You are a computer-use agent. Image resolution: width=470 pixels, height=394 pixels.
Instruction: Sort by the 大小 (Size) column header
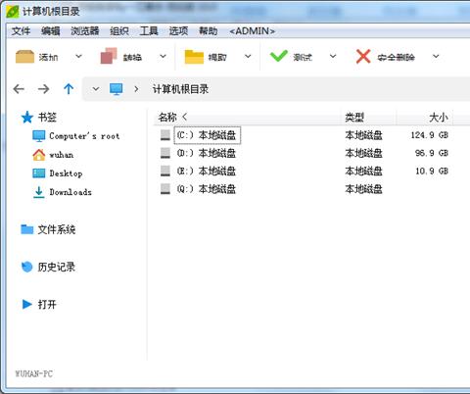[439, 118]
